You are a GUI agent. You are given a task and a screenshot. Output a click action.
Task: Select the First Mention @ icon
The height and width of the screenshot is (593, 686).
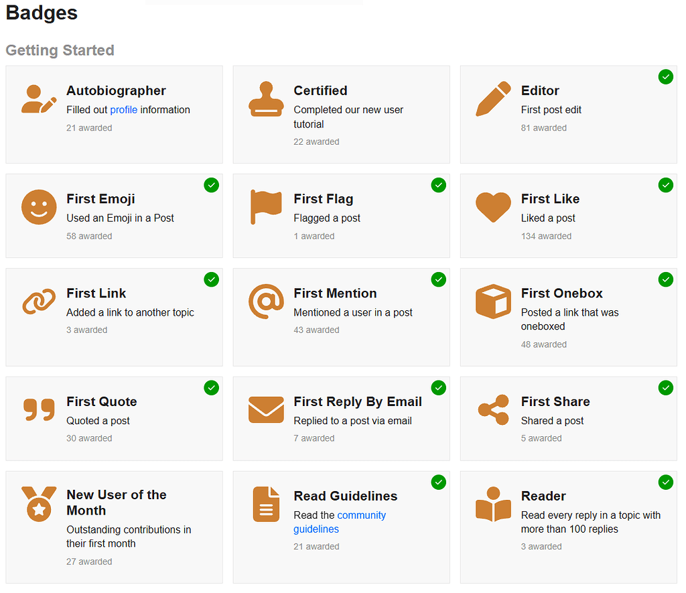pyautogui.click(x=266, y=302)
